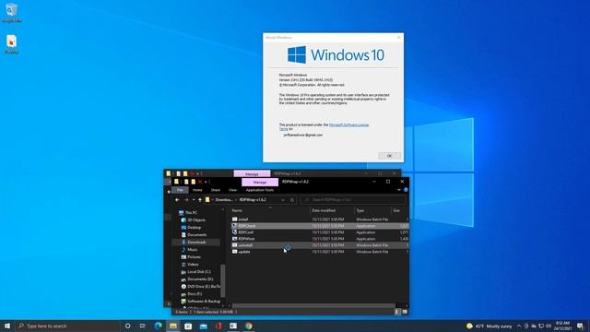Screen dimensions: 590x332
Task: Launch Google Chrome from the taskbar
Action: click(248, 326)
